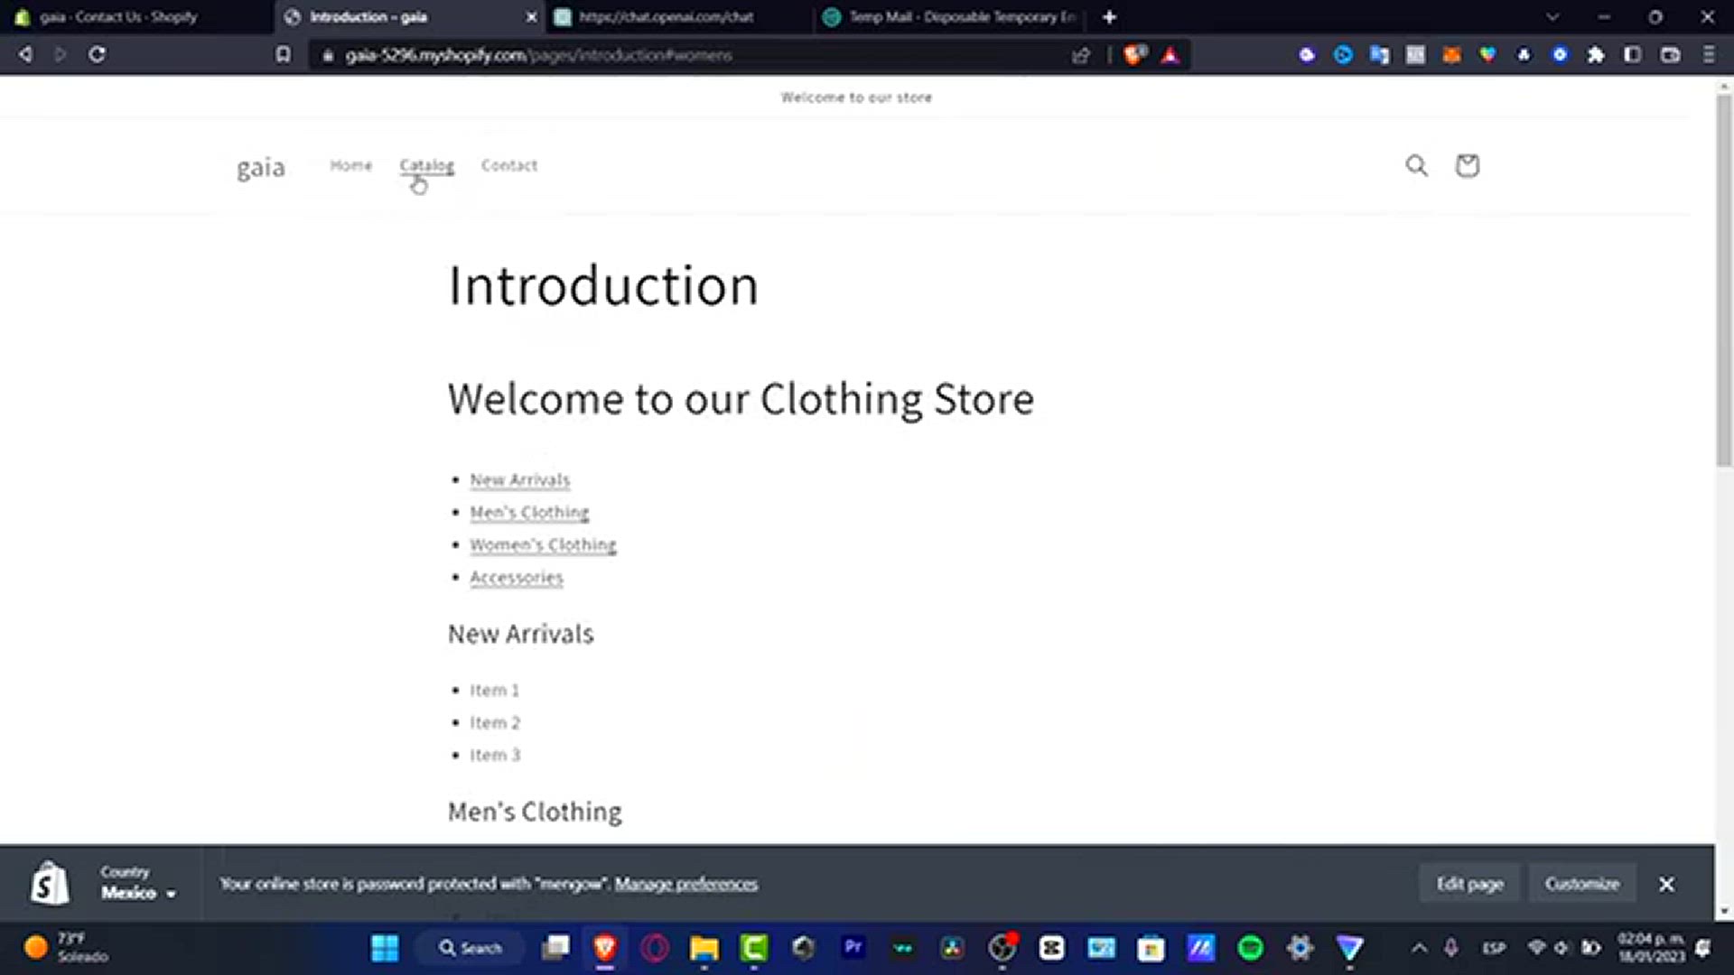Click the share icon in address bar
This screenshot has width=1734, height=975.
point(1081,55)
